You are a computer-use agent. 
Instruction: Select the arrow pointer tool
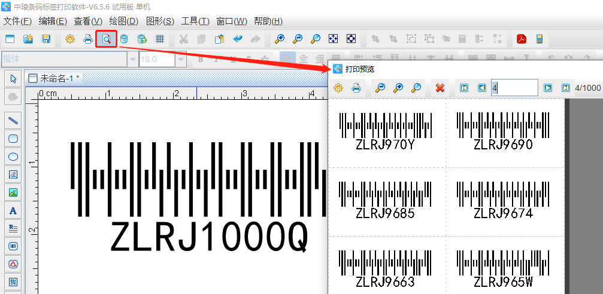(13, 79)
